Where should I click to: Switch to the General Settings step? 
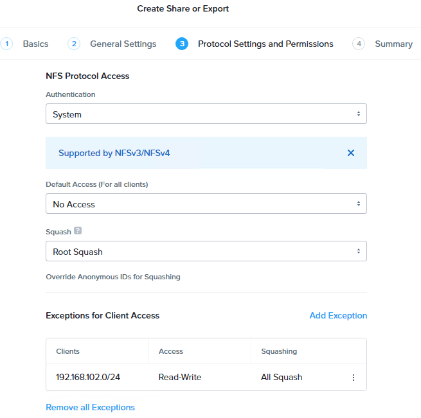pos(123,44)
